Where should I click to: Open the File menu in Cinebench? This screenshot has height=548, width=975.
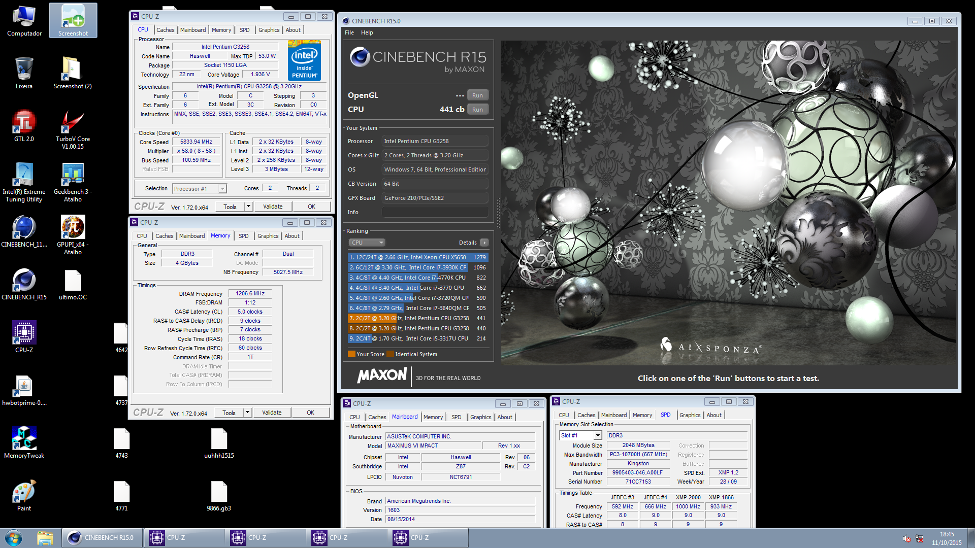[349, 32]
